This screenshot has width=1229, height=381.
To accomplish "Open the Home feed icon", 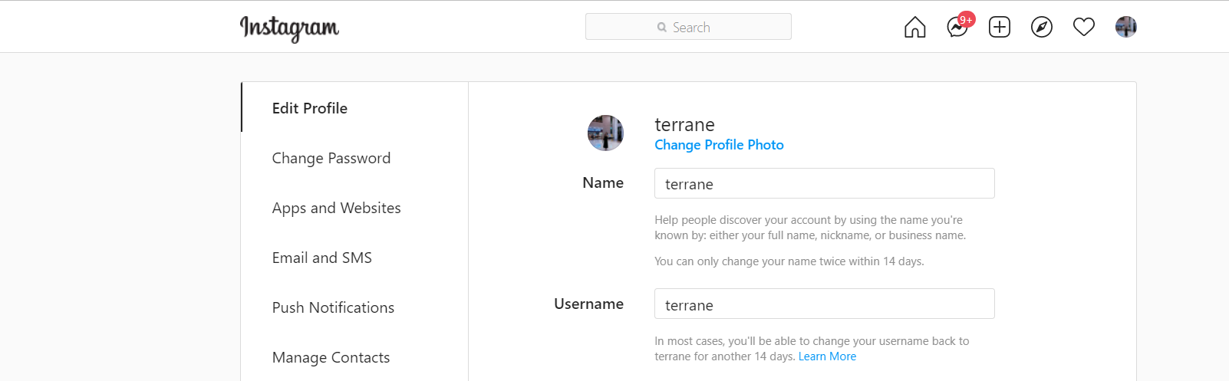I will click(x=914, y=27).
